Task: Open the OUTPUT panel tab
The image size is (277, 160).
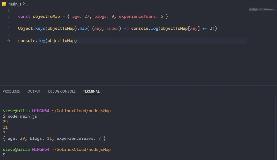Action: pyautogui.click(x=34, y=91)
